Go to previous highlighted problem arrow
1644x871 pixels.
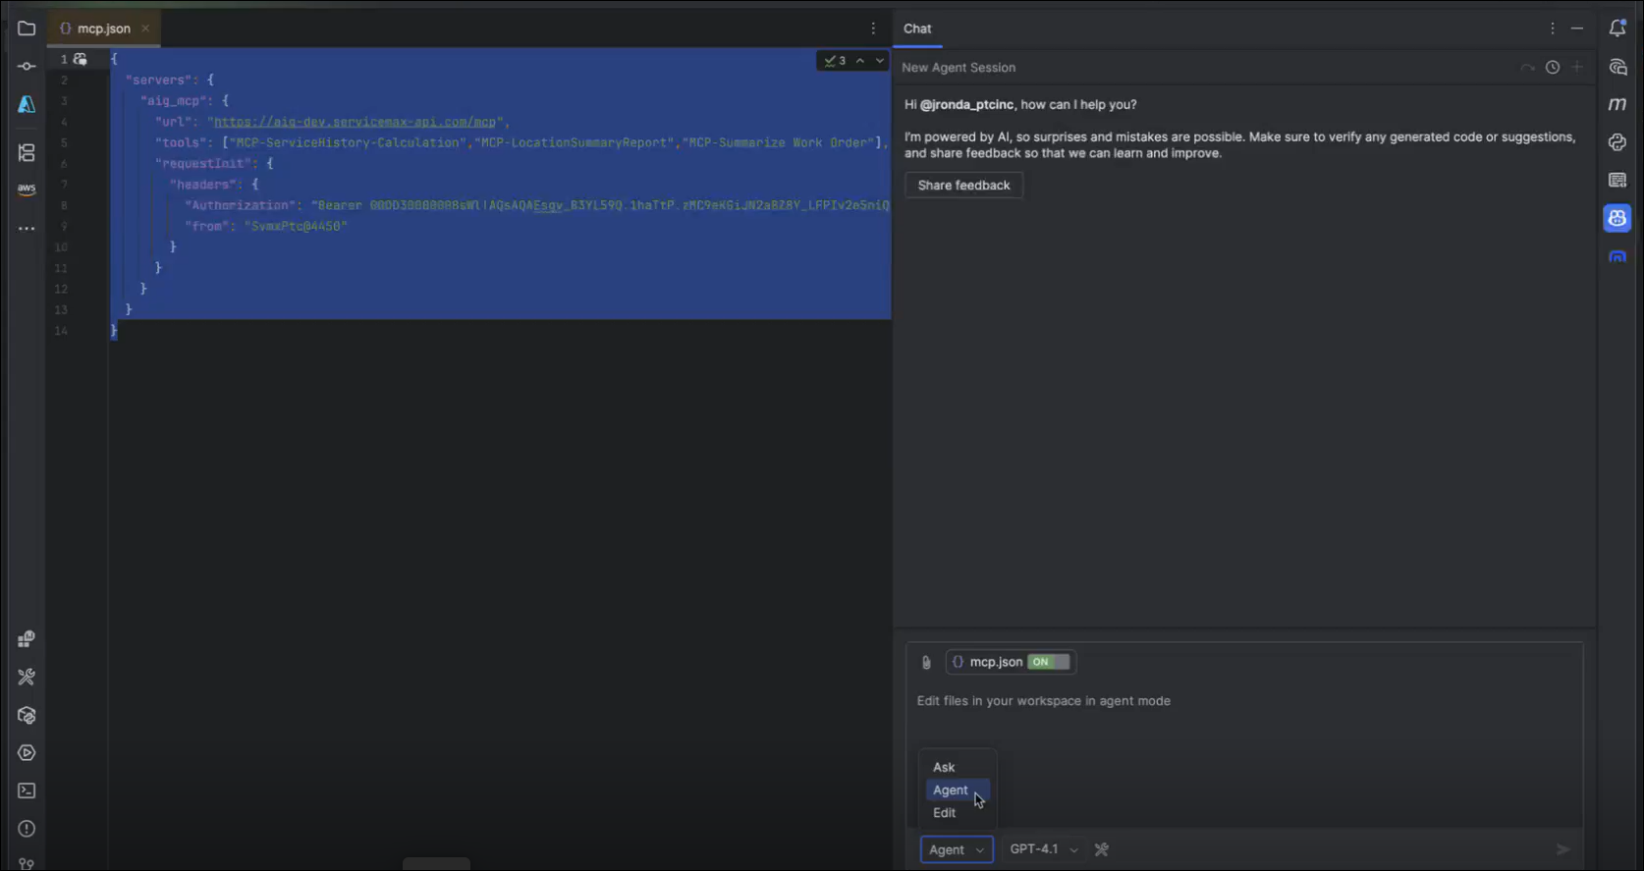pos(860,61)
